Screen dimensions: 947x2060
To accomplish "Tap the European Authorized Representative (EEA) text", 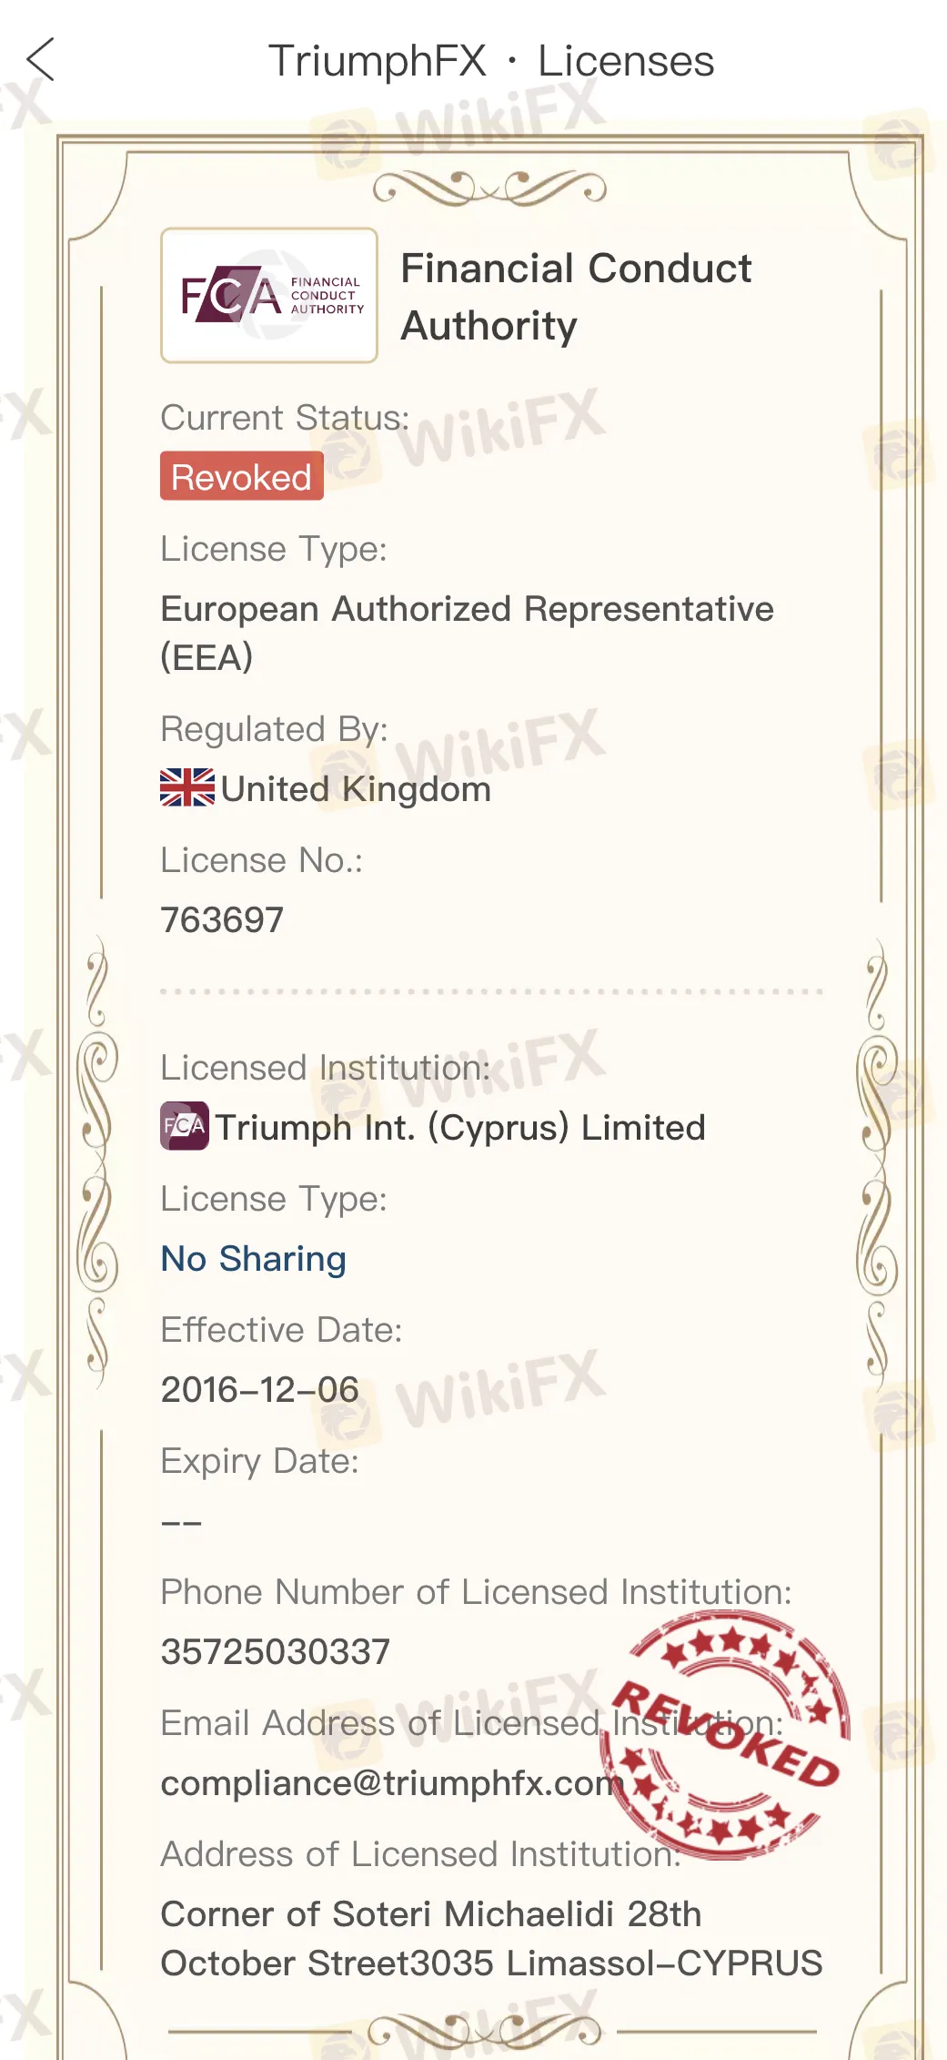I will 468,633.
